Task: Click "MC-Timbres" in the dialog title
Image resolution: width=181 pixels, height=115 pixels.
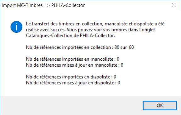Action: 30,5
